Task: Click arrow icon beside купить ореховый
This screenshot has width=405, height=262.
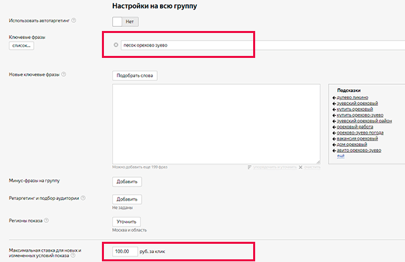Action: (334, 110)
